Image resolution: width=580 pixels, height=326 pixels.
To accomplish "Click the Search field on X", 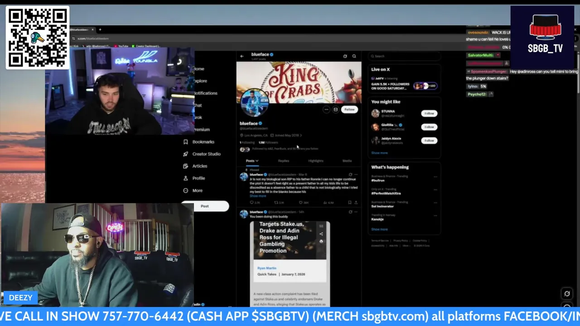I will (404, 56).
